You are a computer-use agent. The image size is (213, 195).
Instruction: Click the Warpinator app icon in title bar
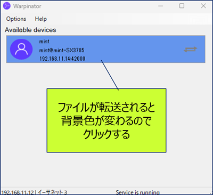point(7,6)
